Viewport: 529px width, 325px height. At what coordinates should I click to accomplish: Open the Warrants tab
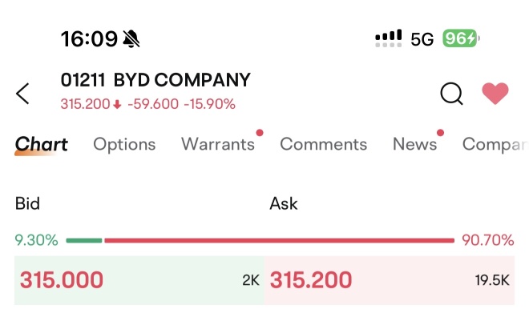click(x=218, y=144)
